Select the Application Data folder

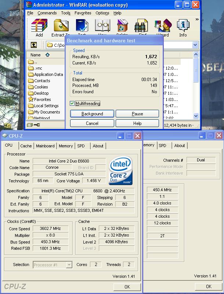[x=46, y=74]
